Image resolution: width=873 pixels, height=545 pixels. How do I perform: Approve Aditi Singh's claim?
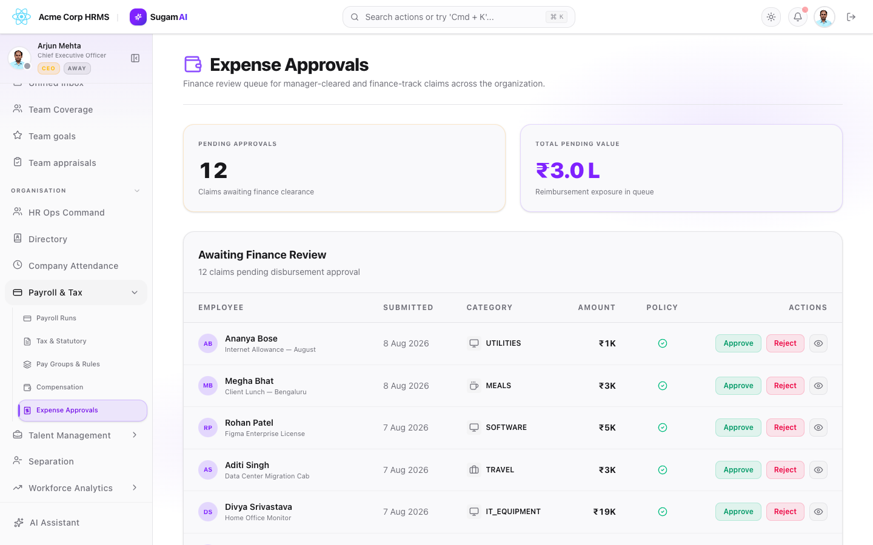click(x=738, y=470)
